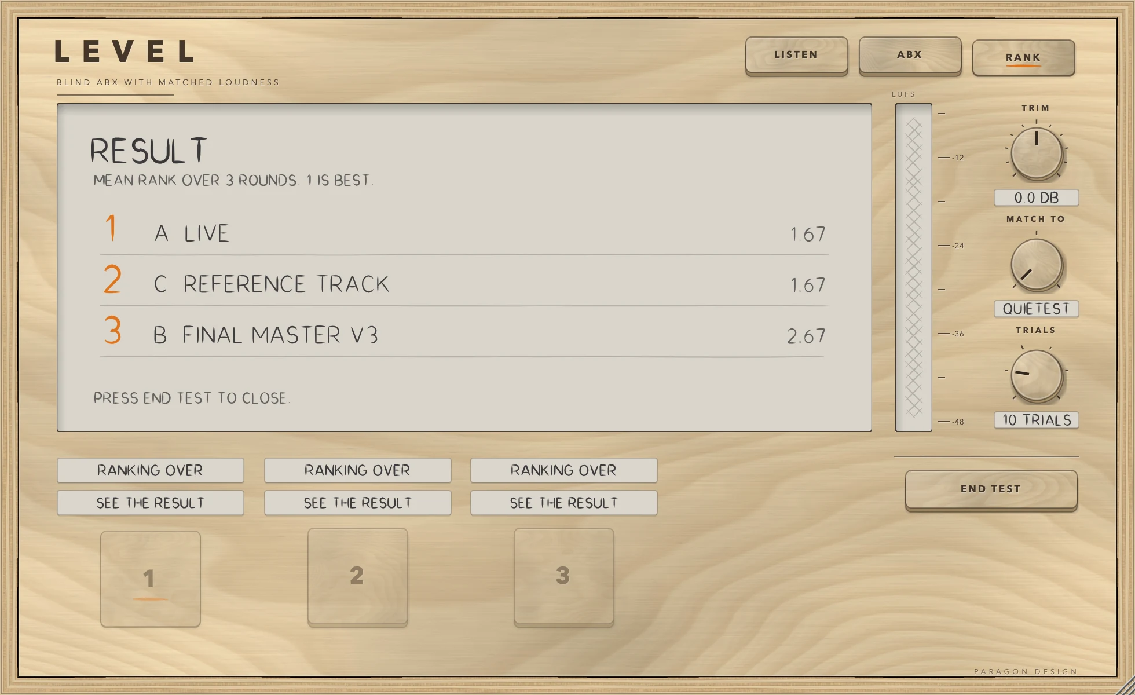Click RANKING OVER label above pad 1
Screen dimensions: 1135x695
150,470
